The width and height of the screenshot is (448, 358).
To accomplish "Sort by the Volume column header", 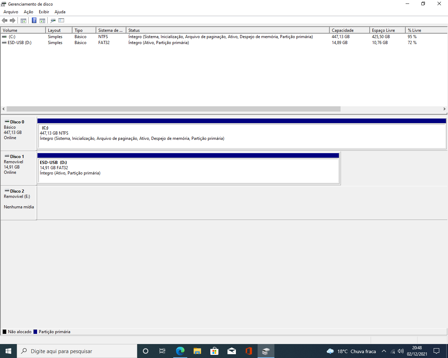I will click(x=23, y=30).
